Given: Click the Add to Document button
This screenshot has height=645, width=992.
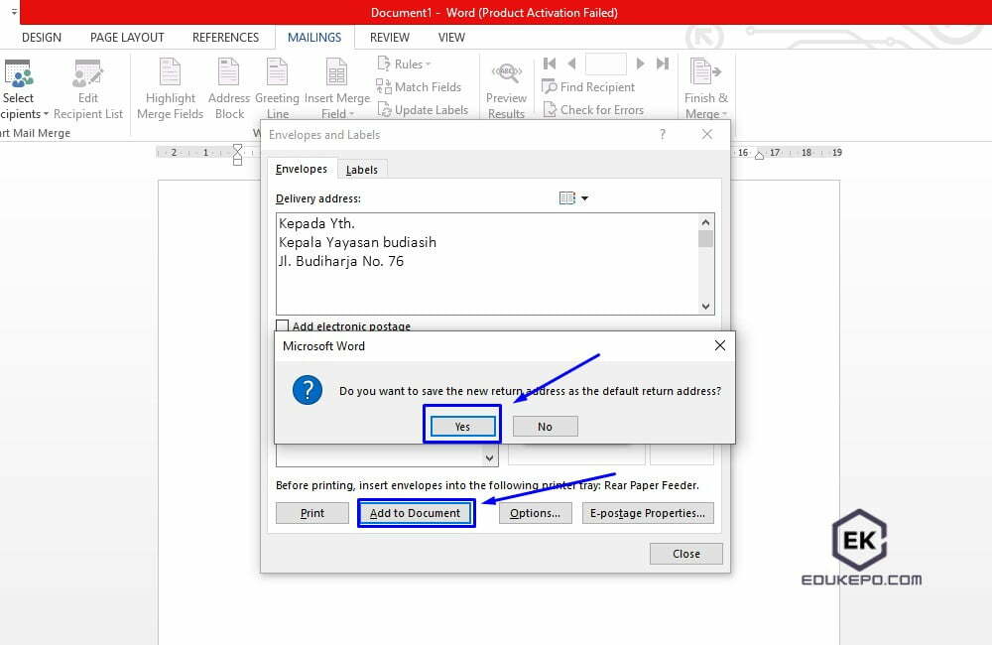Looking at the screenshot, I should point(416,513).
